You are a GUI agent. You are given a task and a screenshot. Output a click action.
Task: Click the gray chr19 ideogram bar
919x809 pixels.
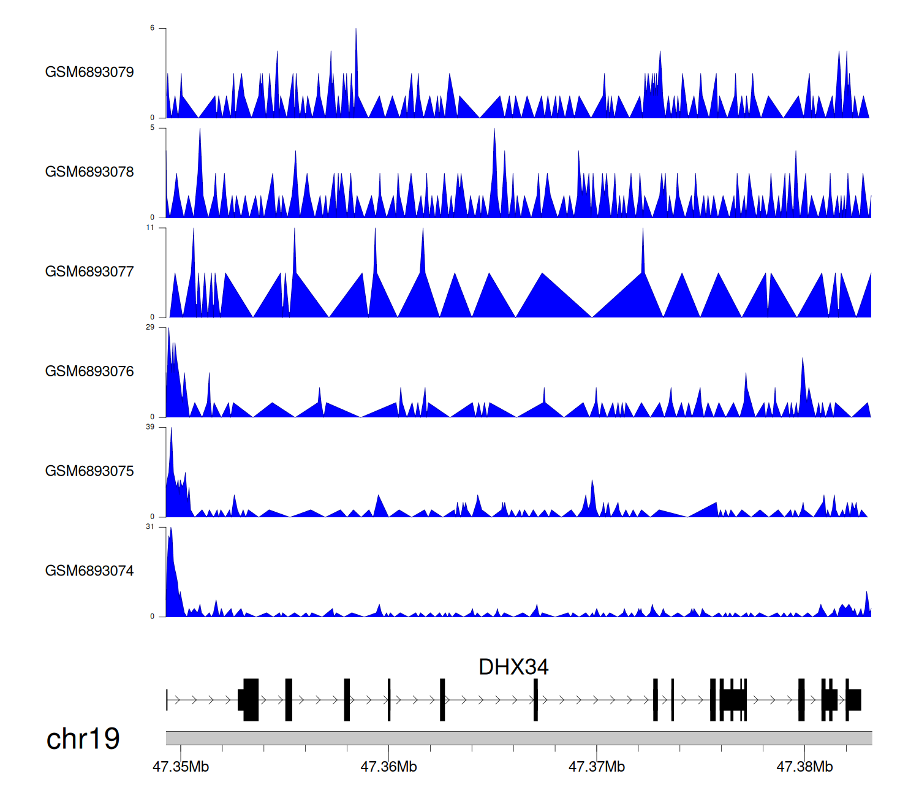point(518,738)
